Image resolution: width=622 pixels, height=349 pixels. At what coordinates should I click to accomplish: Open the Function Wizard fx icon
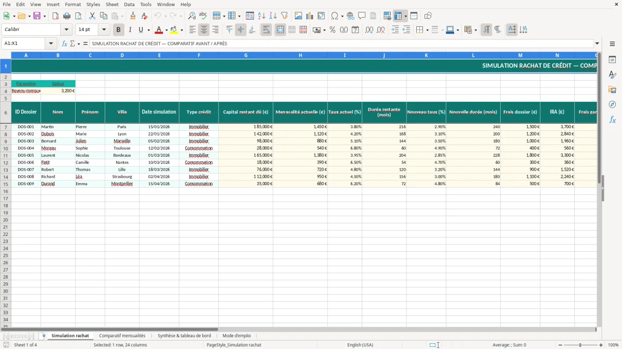64,43
